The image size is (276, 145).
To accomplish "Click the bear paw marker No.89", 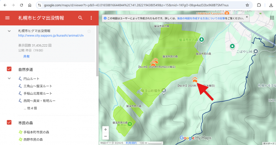I will click(154, 62).
